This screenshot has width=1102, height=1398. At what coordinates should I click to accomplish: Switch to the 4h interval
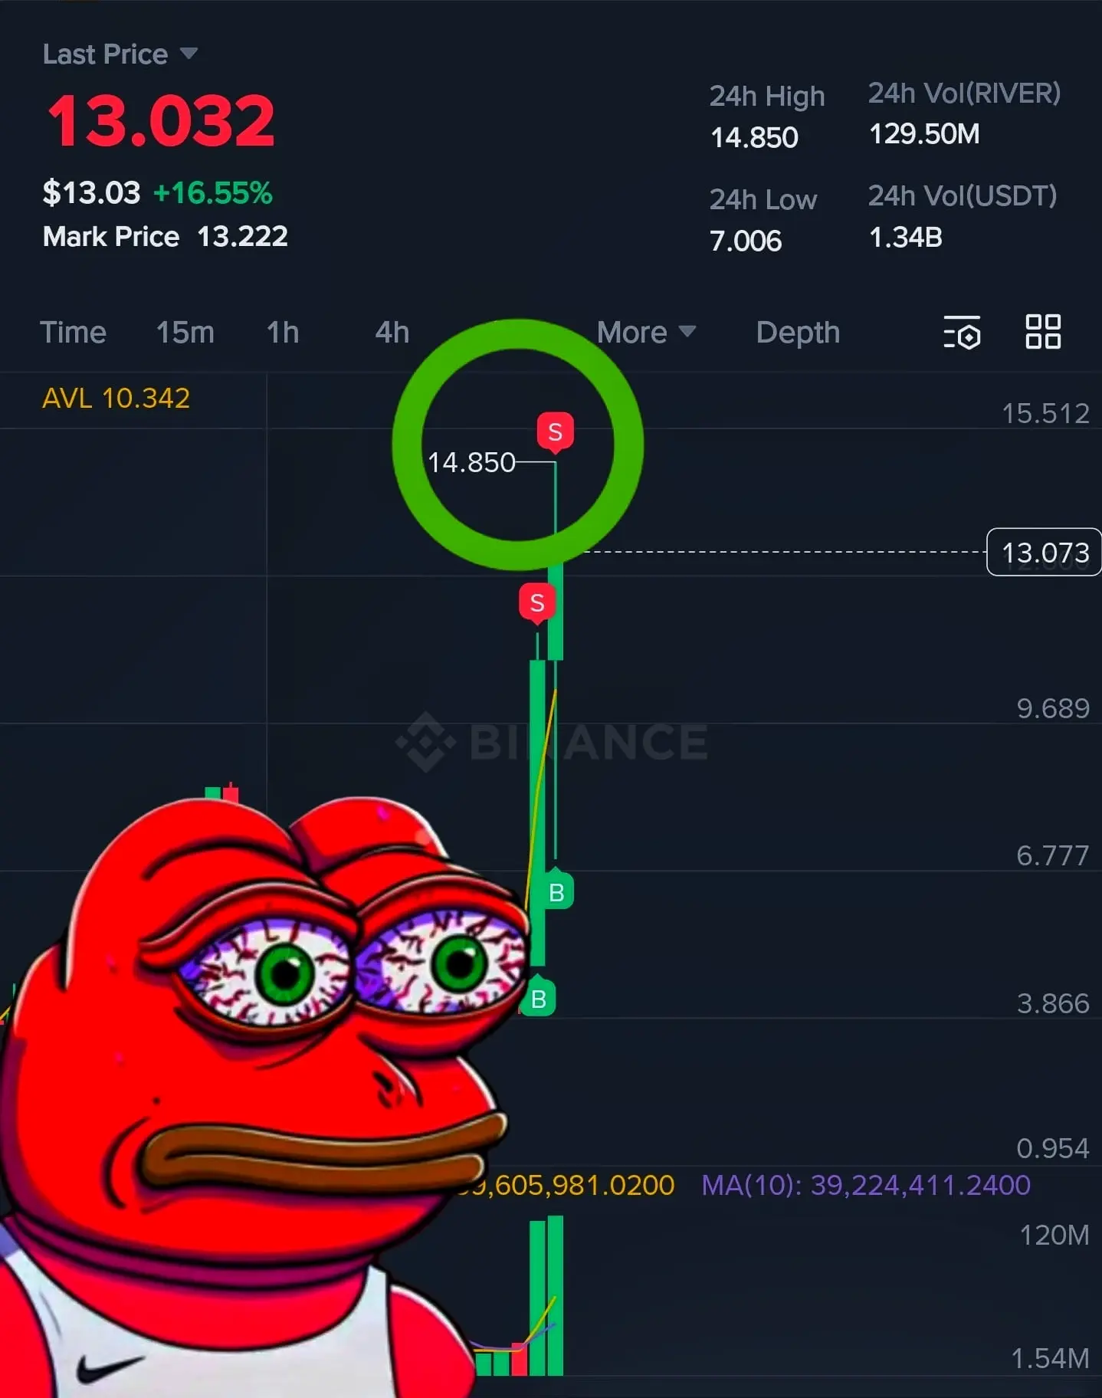(x=392, y=333)
